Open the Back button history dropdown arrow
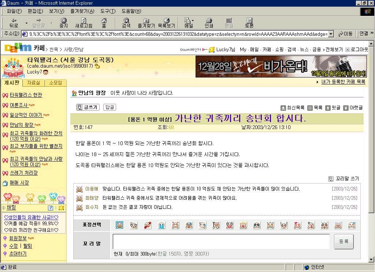This screenshot has width=375, height=272. (x=26, y=23)
